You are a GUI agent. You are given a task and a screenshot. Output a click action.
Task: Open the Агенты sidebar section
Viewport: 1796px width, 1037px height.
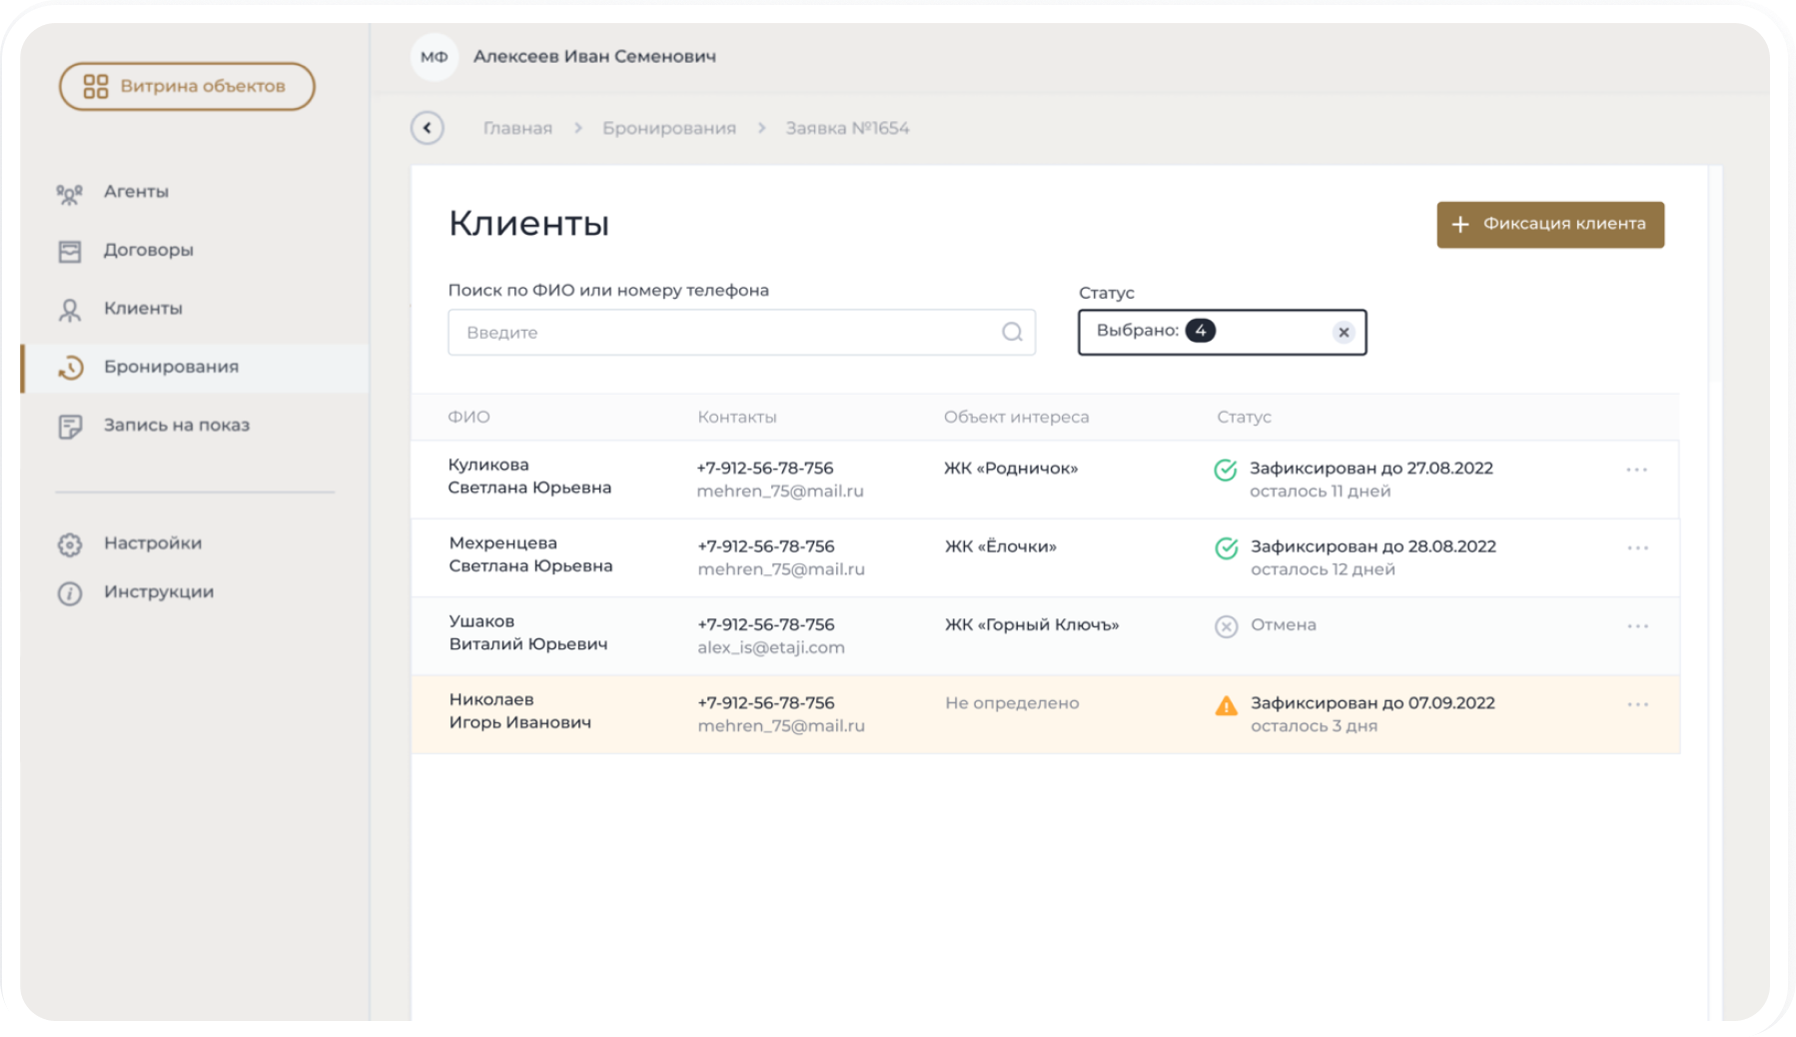[x=136, y=192]
